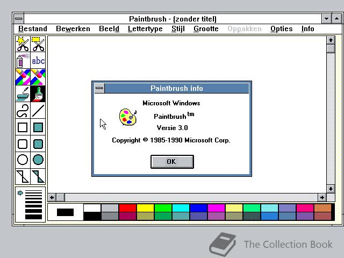This screenshot has width=344, height=258.
Task: Select the Filled Circle/Ellipse tool
Action: (38, 160)
